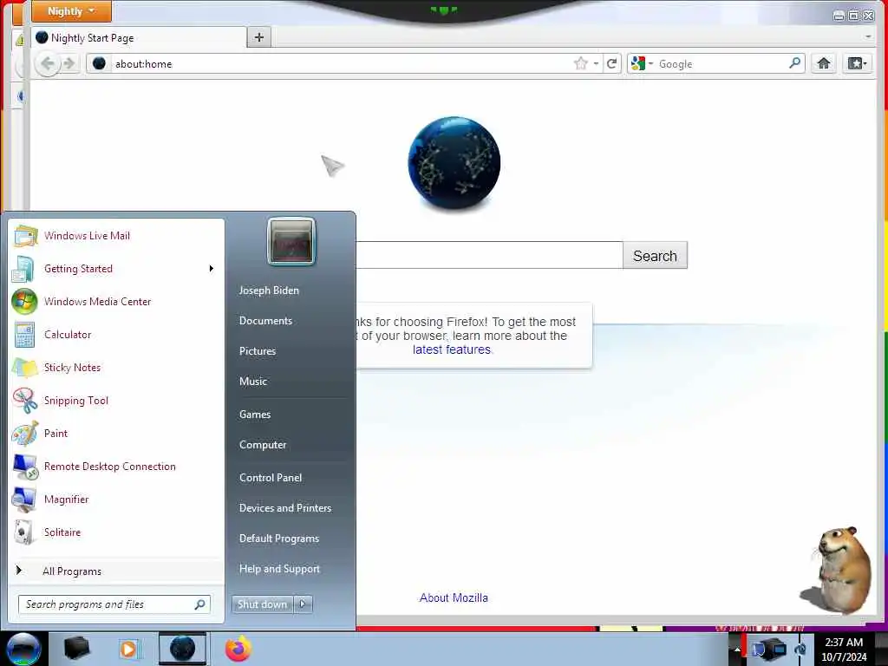
Task: Open the media player taskbar icon
Action: coord(128,649)
